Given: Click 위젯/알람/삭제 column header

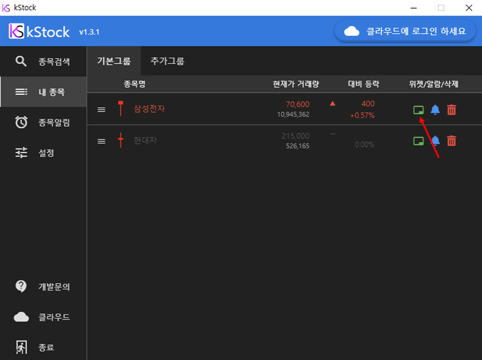Looking at the screenshot, I should coord(434,84).
